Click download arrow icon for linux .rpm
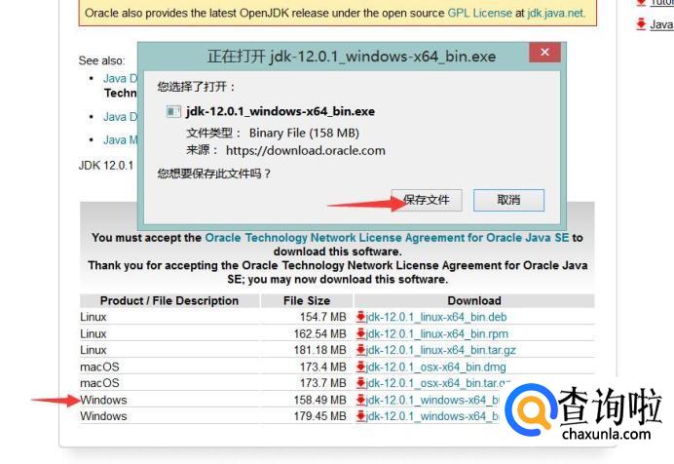This screenshot has height=464, width=674. point(360,333)
